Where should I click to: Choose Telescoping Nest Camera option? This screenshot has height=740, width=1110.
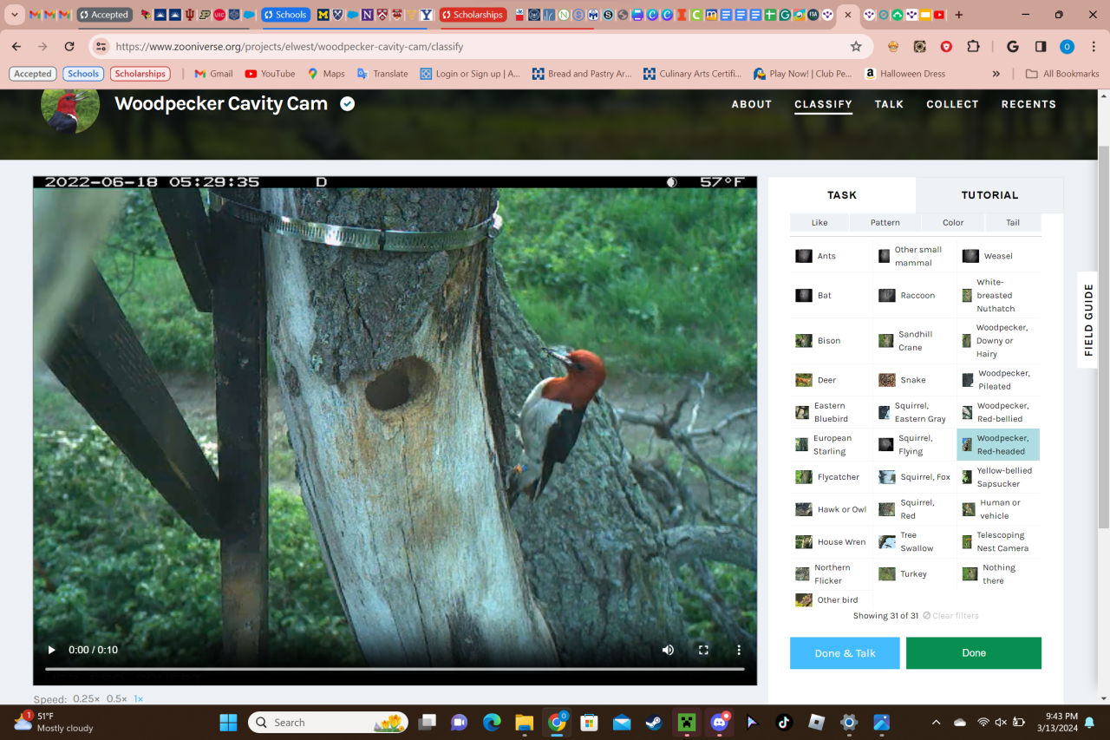998,542
